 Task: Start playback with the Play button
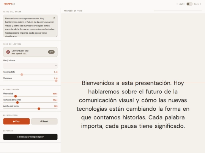click(16, 121)
